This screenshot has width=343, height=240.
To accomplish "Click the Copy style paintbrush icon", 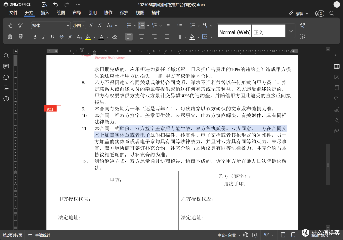I will [21, 37].
